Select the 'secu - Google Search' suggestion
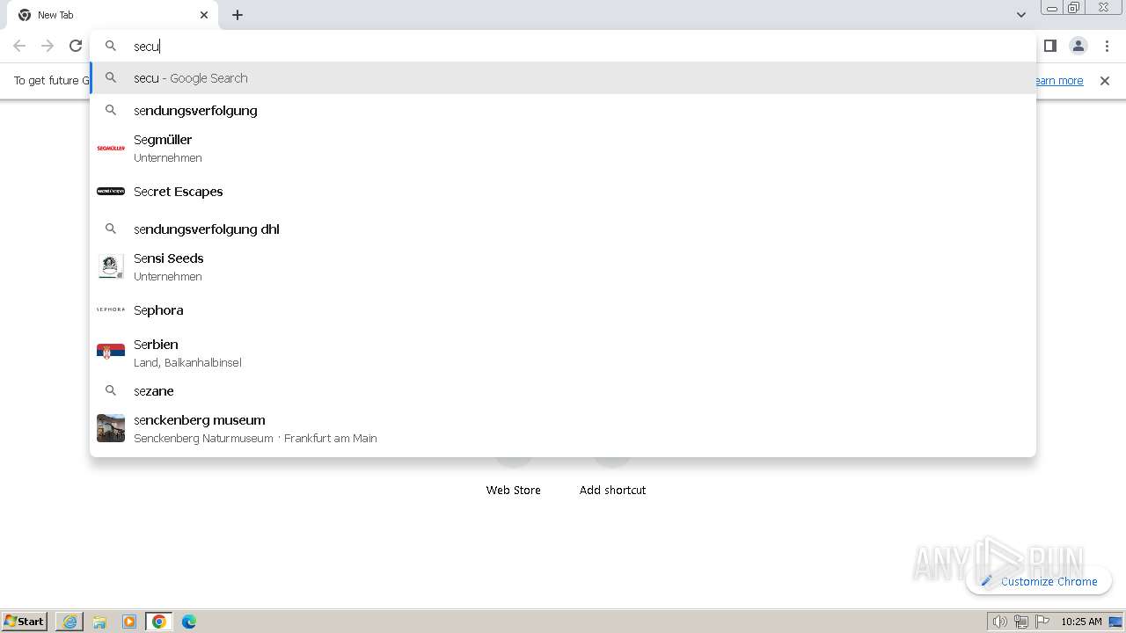This screenshot has height=633, width=1126. point(563,78)
